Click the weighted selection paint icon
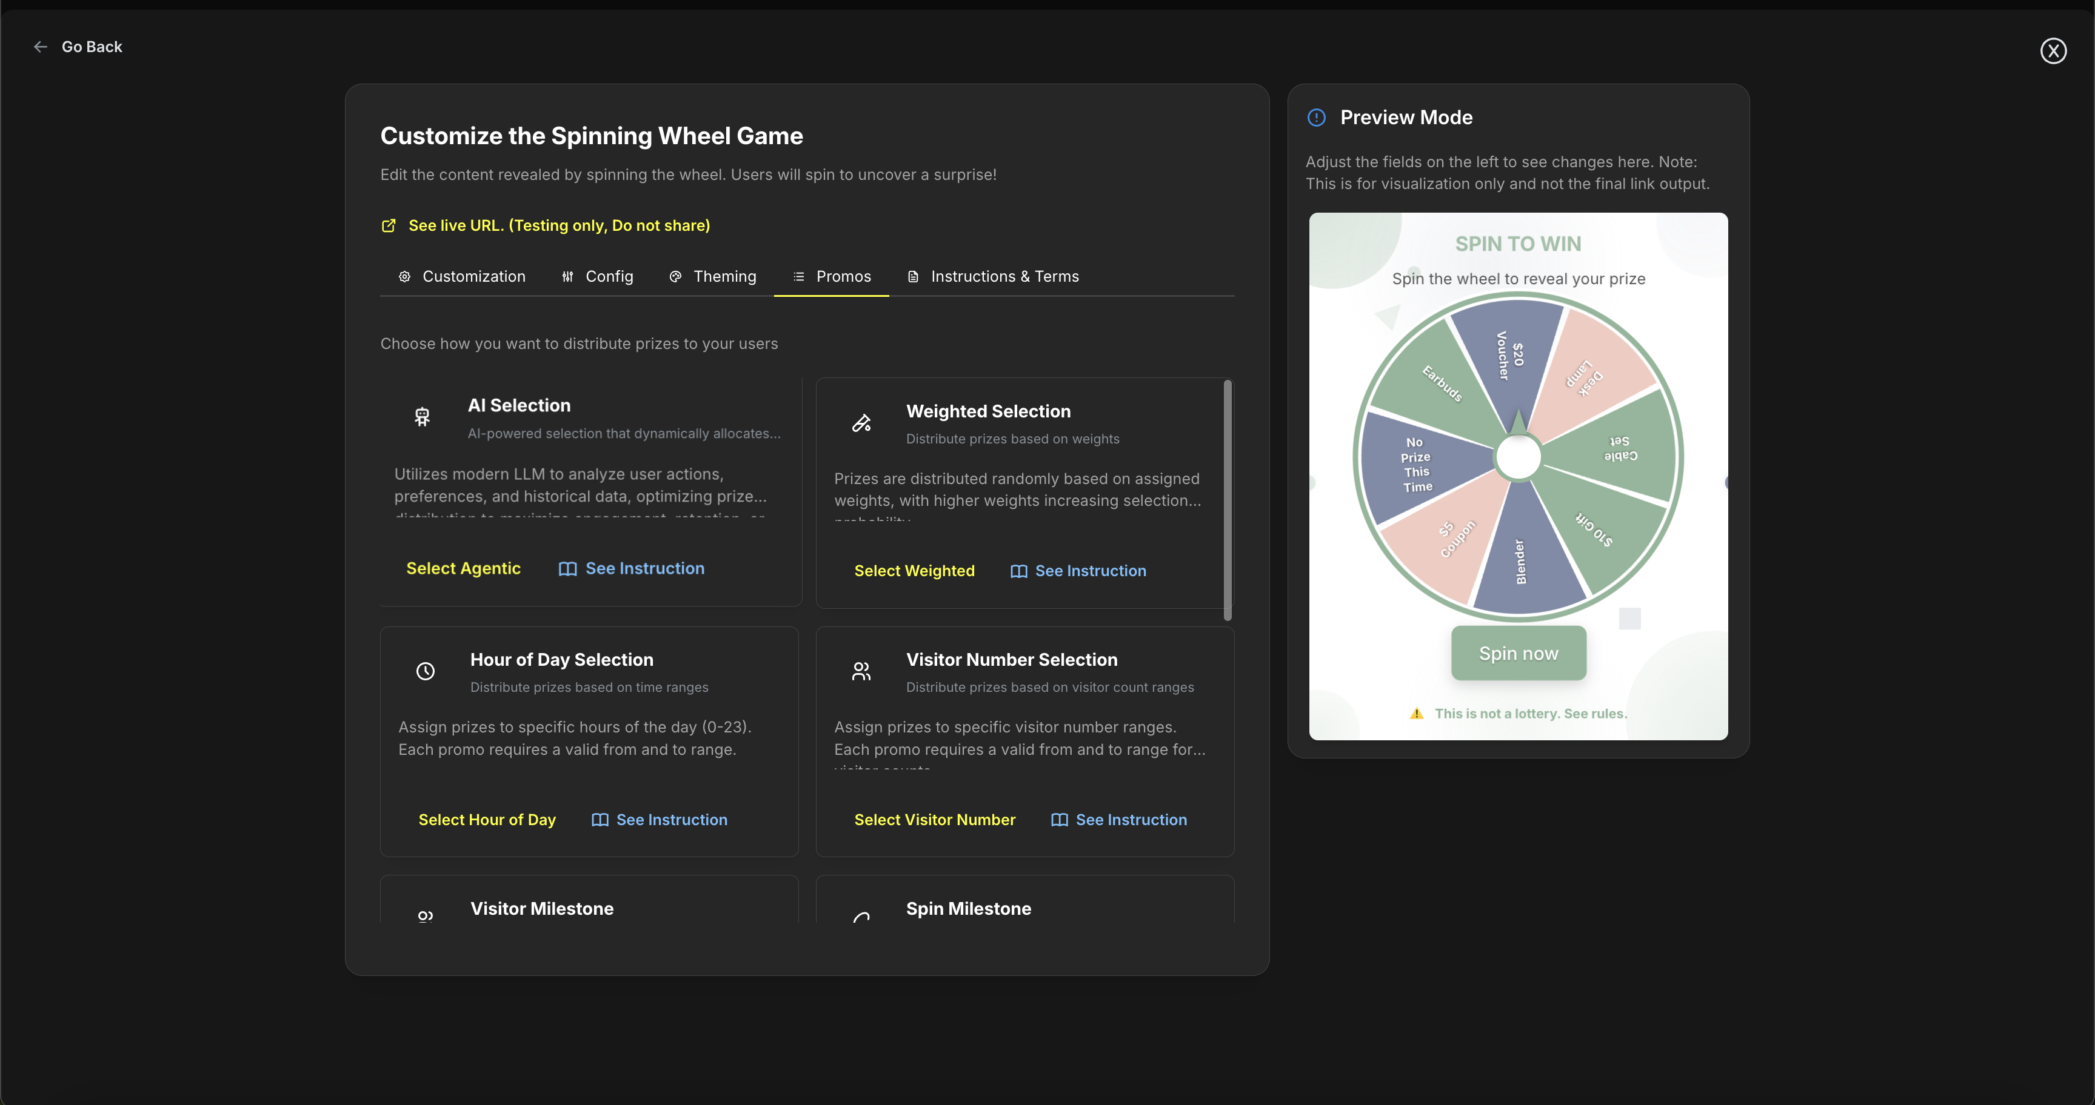Screen dimensions: 2095x1105 click(861, 422)
